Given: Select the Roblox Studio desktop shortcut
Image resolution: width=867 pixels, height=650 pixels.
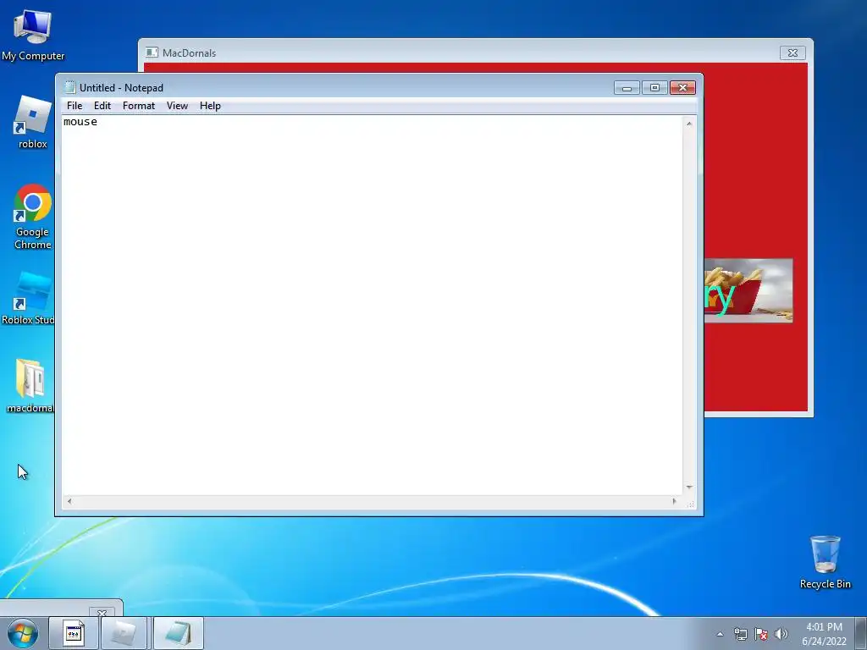Looking at the screenshot, I should pos(28,298).
